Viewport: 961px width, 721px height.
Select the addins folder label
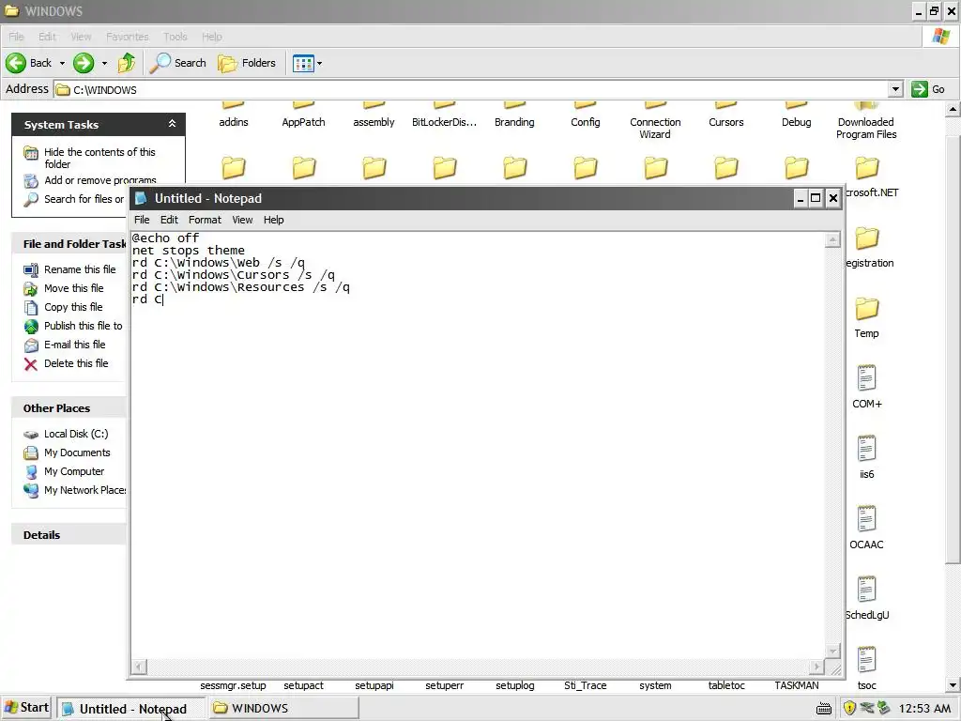click(234, 122)
